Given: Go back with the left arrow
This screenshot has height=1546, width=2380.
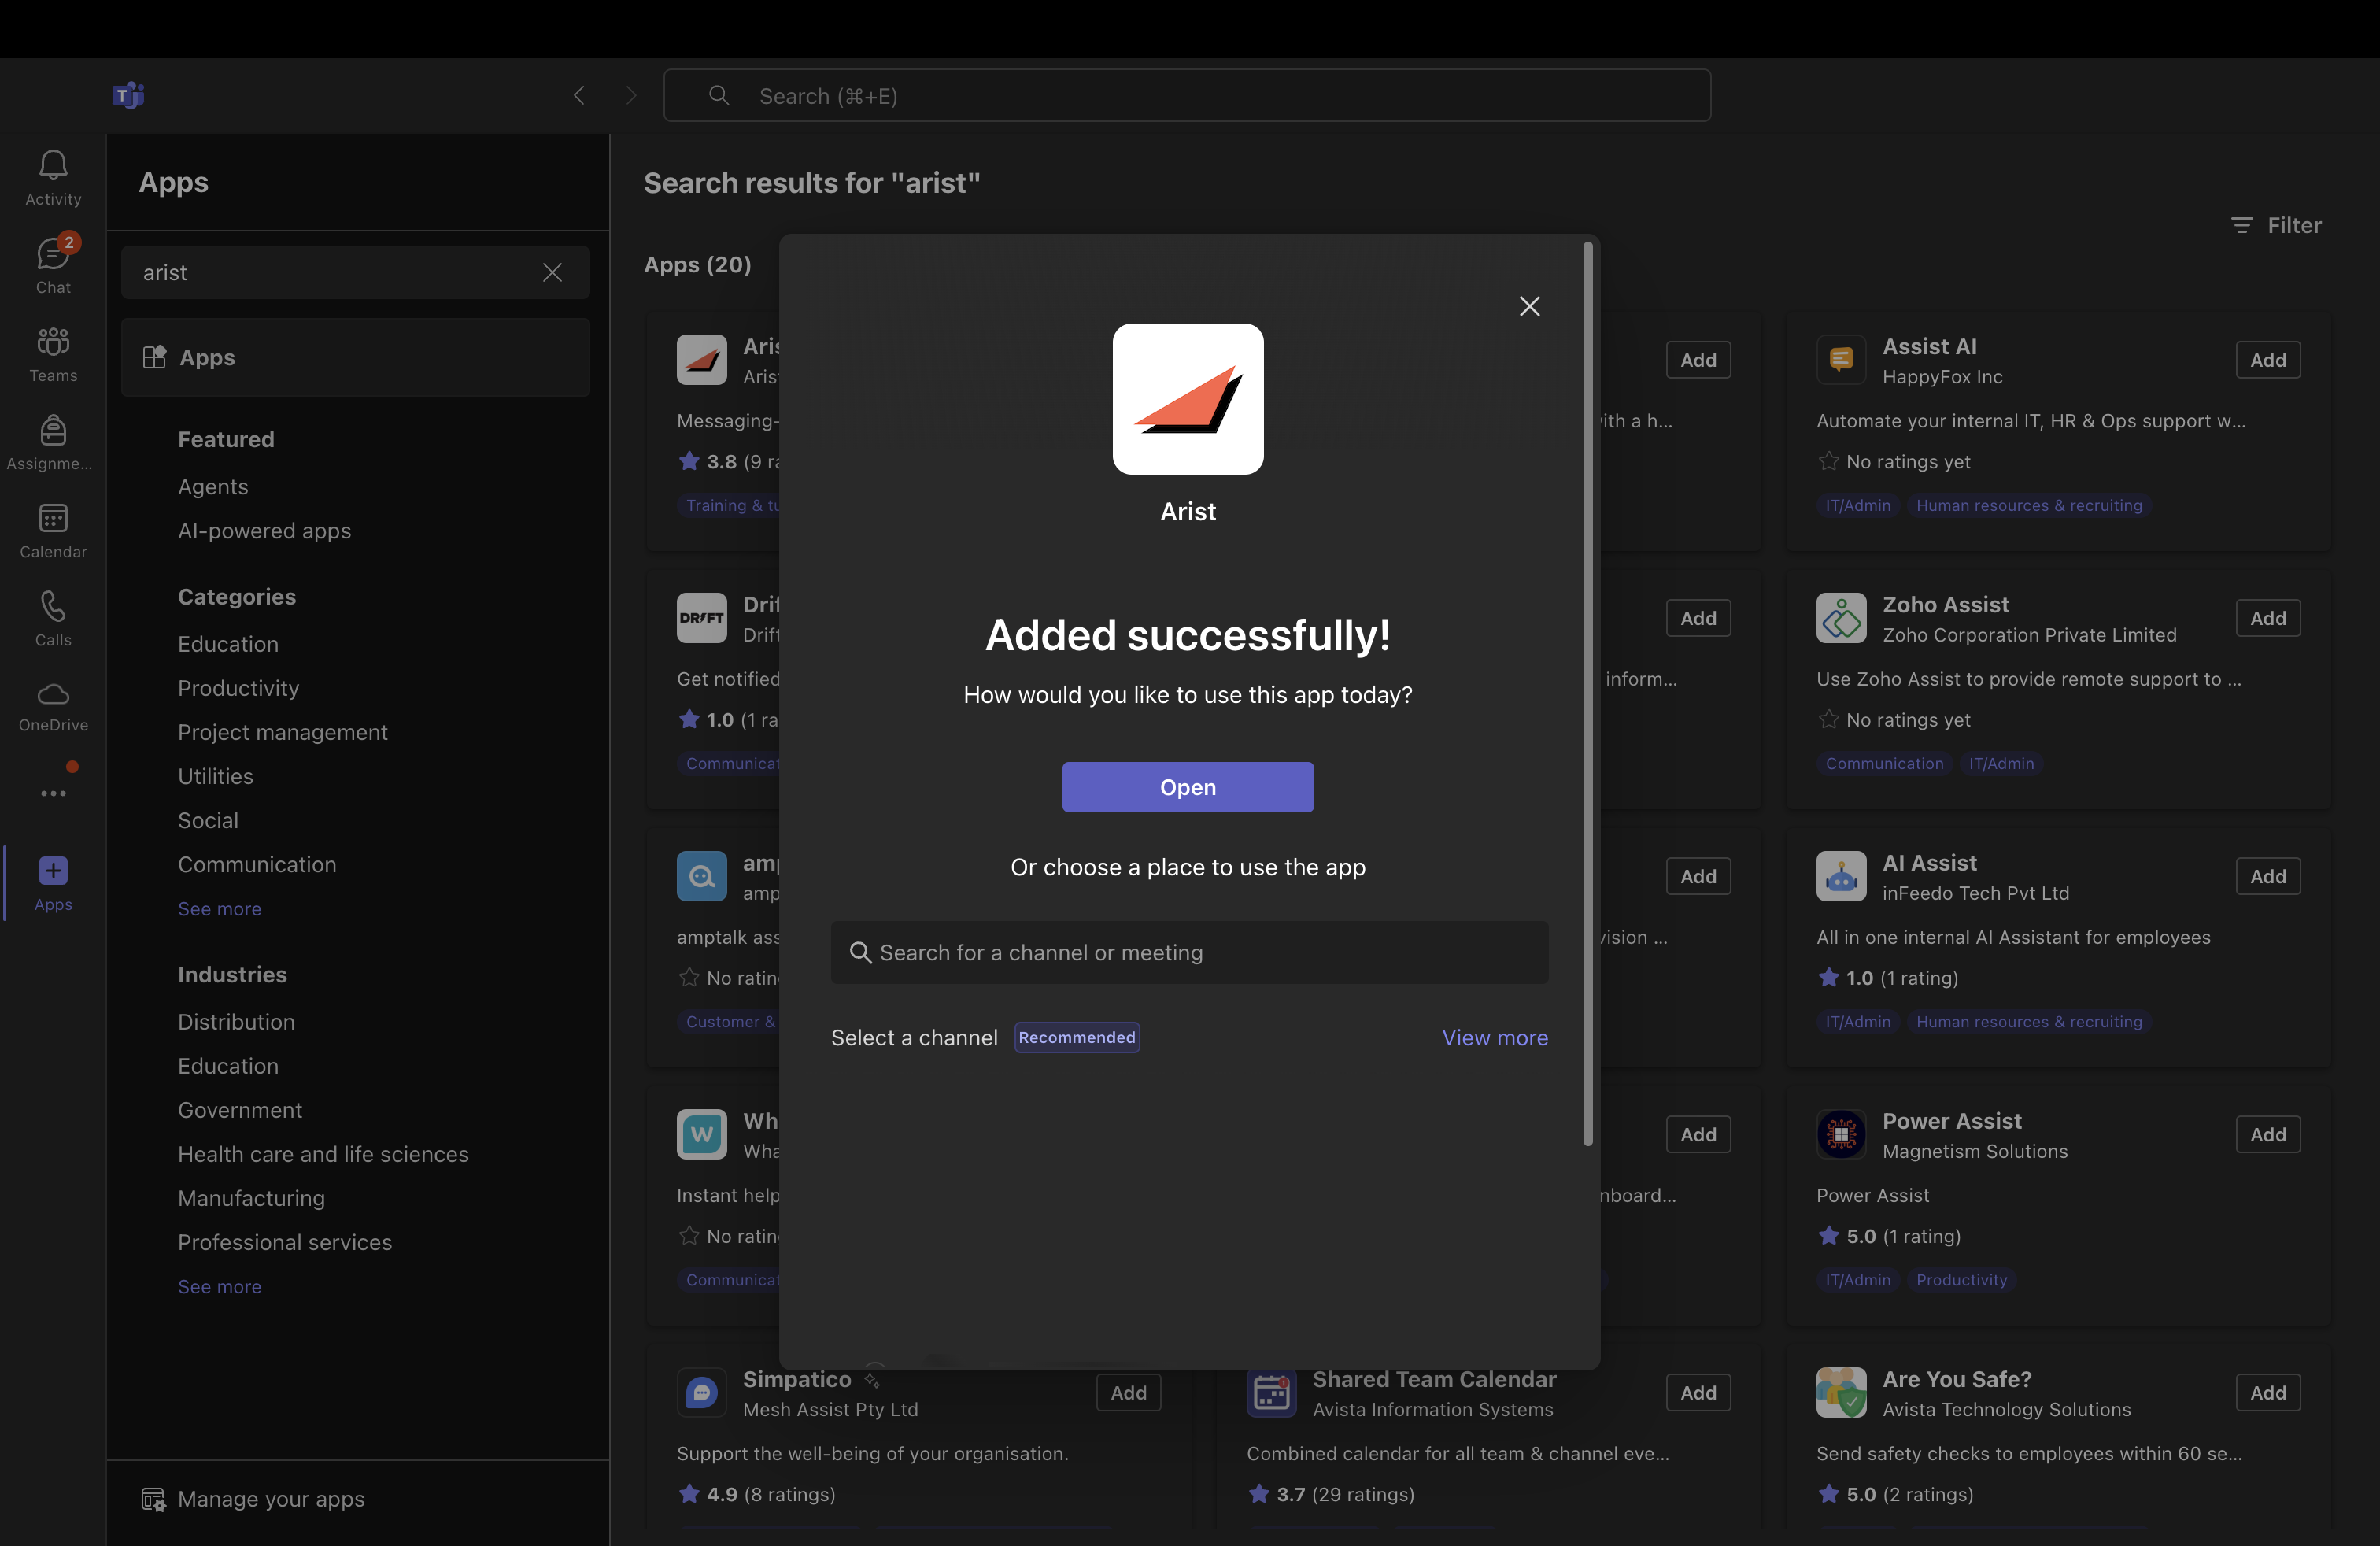Looking at the screenshot, I should point(579,95).
